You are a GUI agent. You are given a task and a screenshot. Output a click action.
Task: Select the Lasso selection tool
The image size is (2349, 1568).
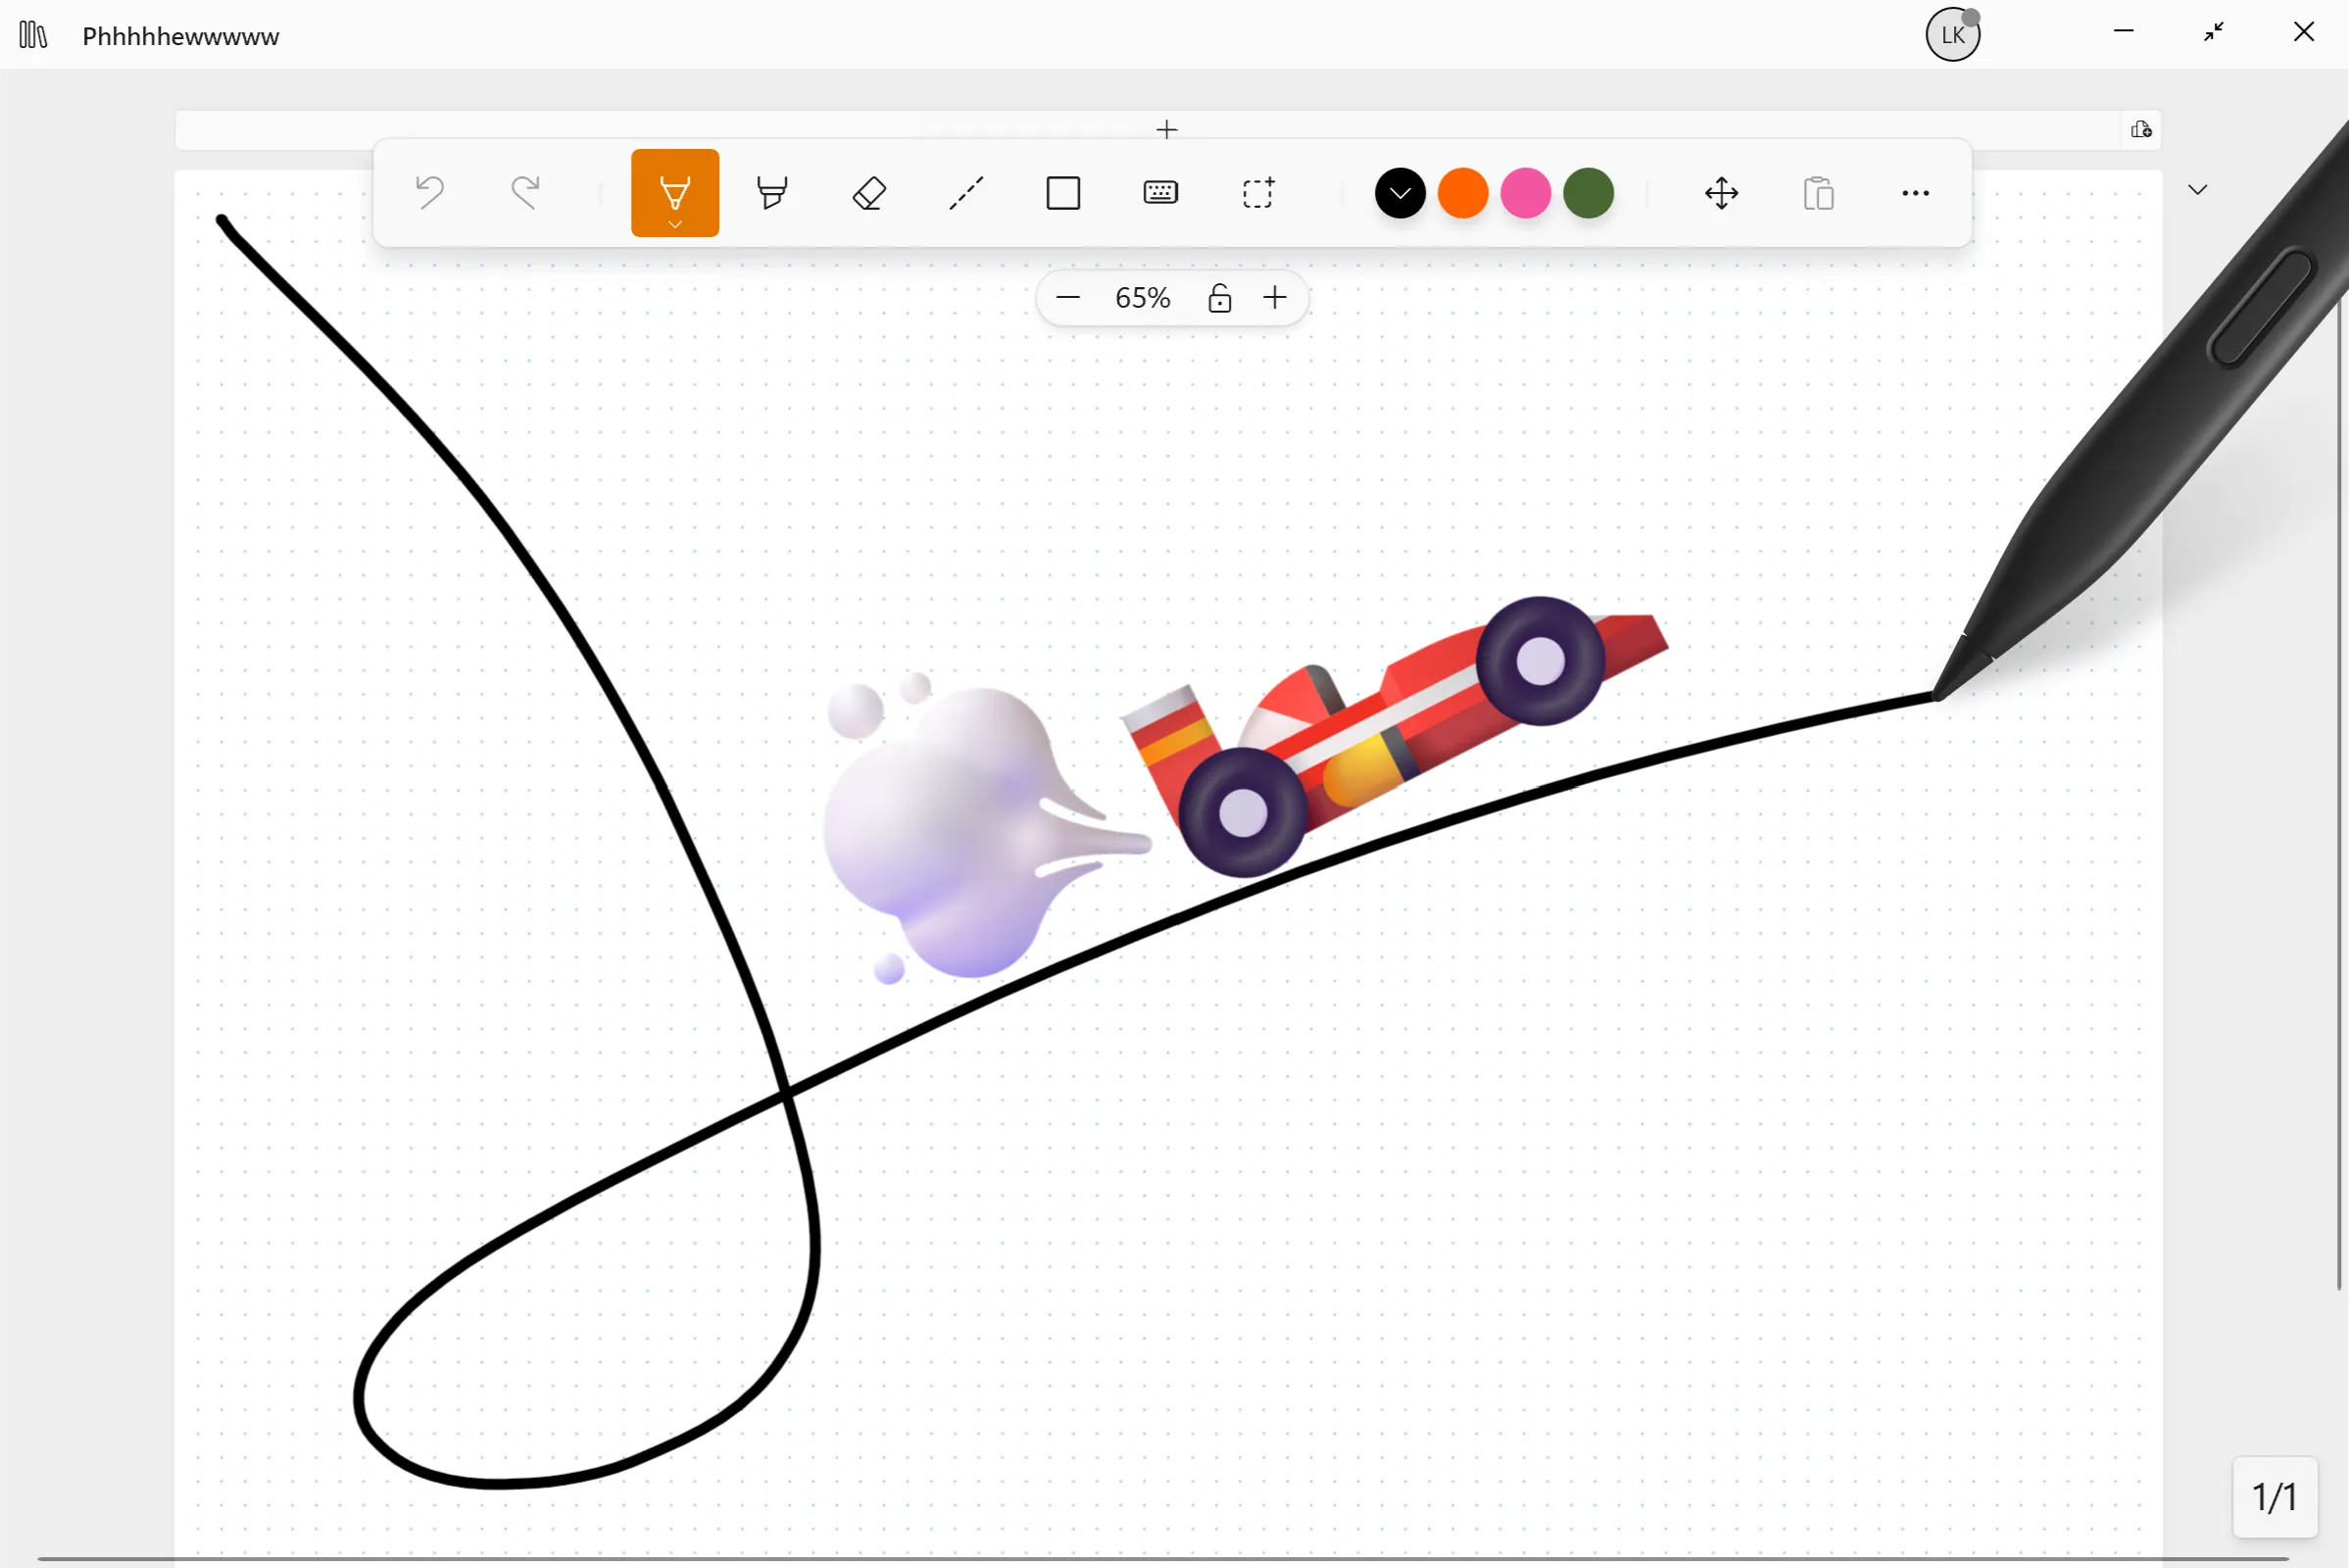[1258, 192]
